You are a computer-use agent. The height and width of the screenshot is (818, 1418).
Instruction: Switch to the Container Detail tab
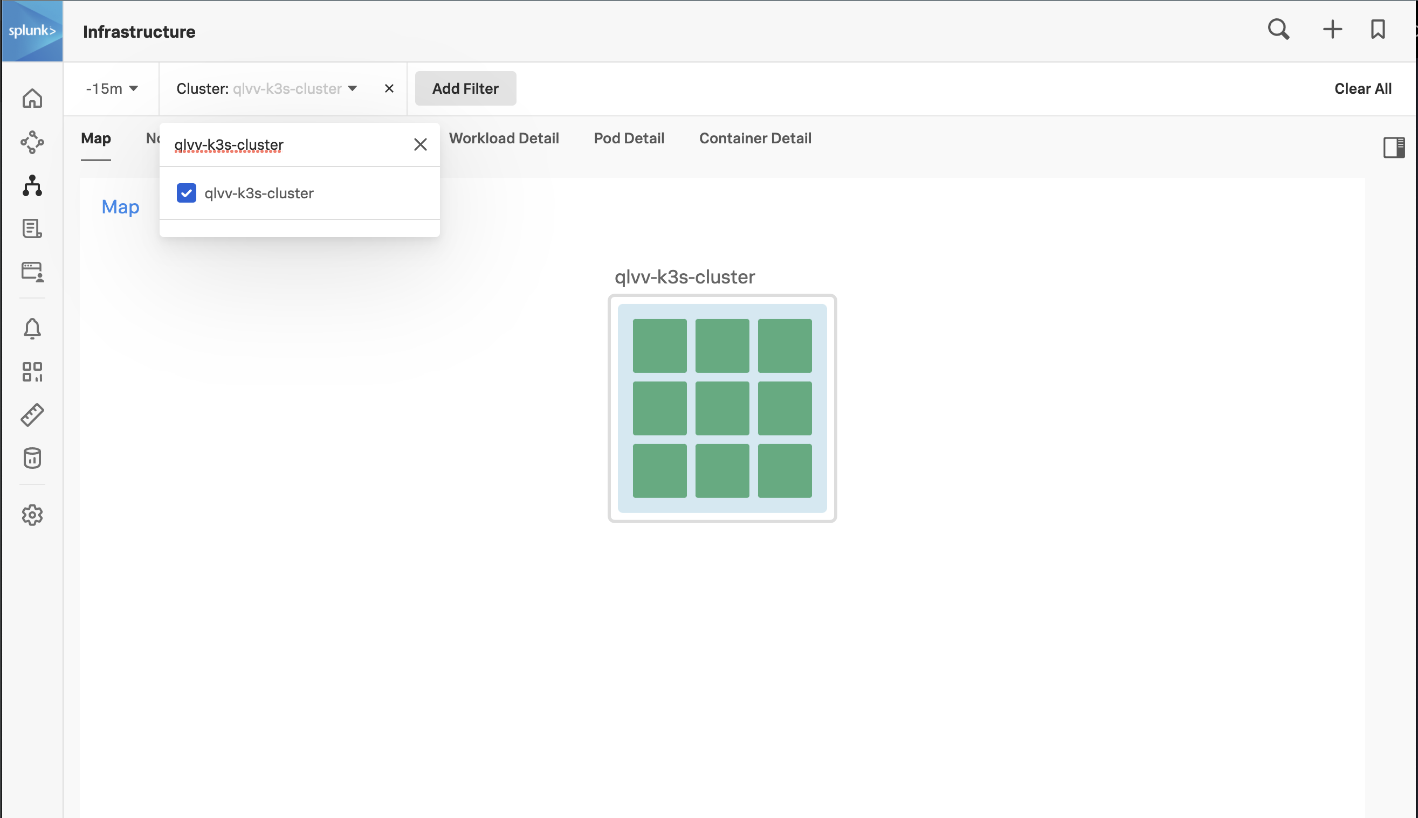(x=755, y=138)
